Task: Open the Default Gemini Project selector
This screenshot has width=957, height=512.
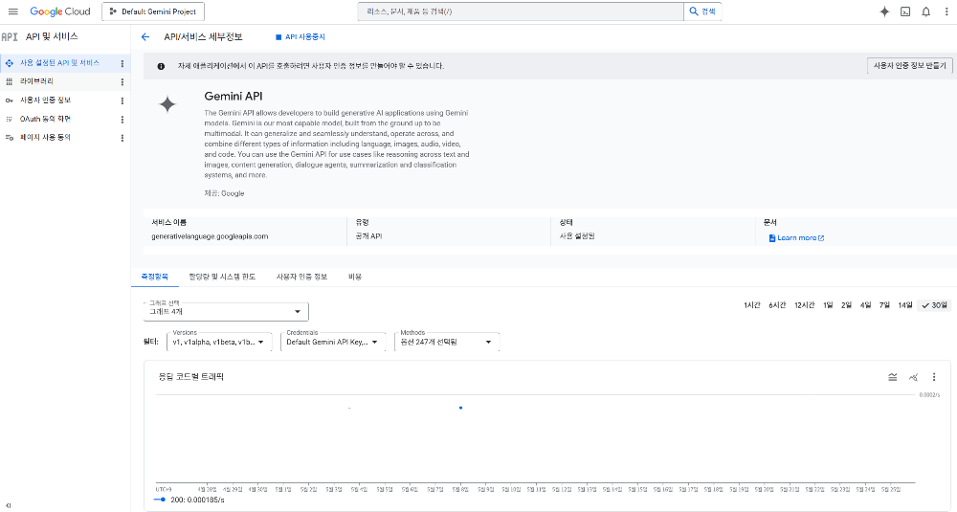Action: (x=153, y=11)
